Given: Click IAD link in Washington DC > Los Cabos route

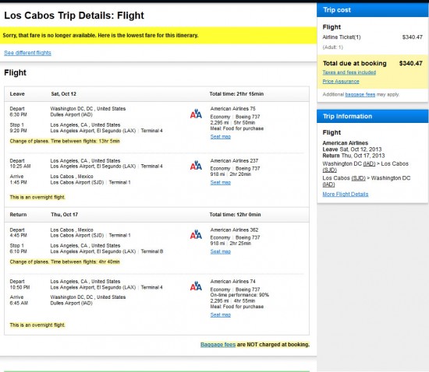Looking at the screenshot, I should point(369,163).
